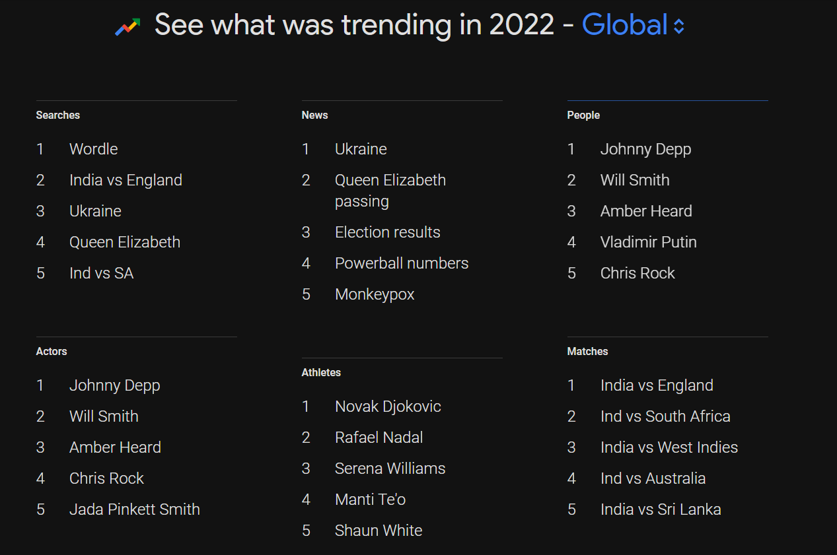The image size is (837, 555).
Task: Click Queen Elizabeth passing news item
Action: coord(390,190)
